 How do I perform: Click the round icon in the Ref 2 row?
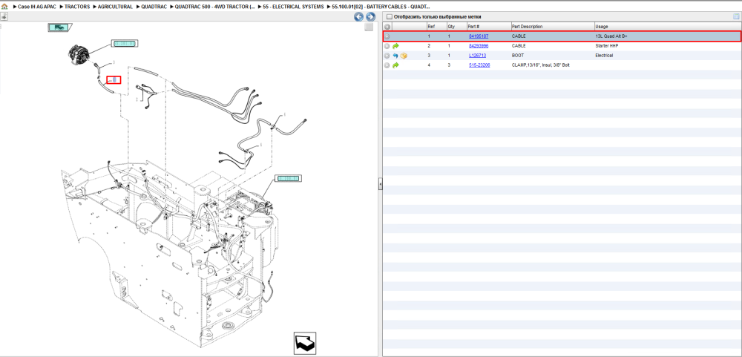click(387, 46)
